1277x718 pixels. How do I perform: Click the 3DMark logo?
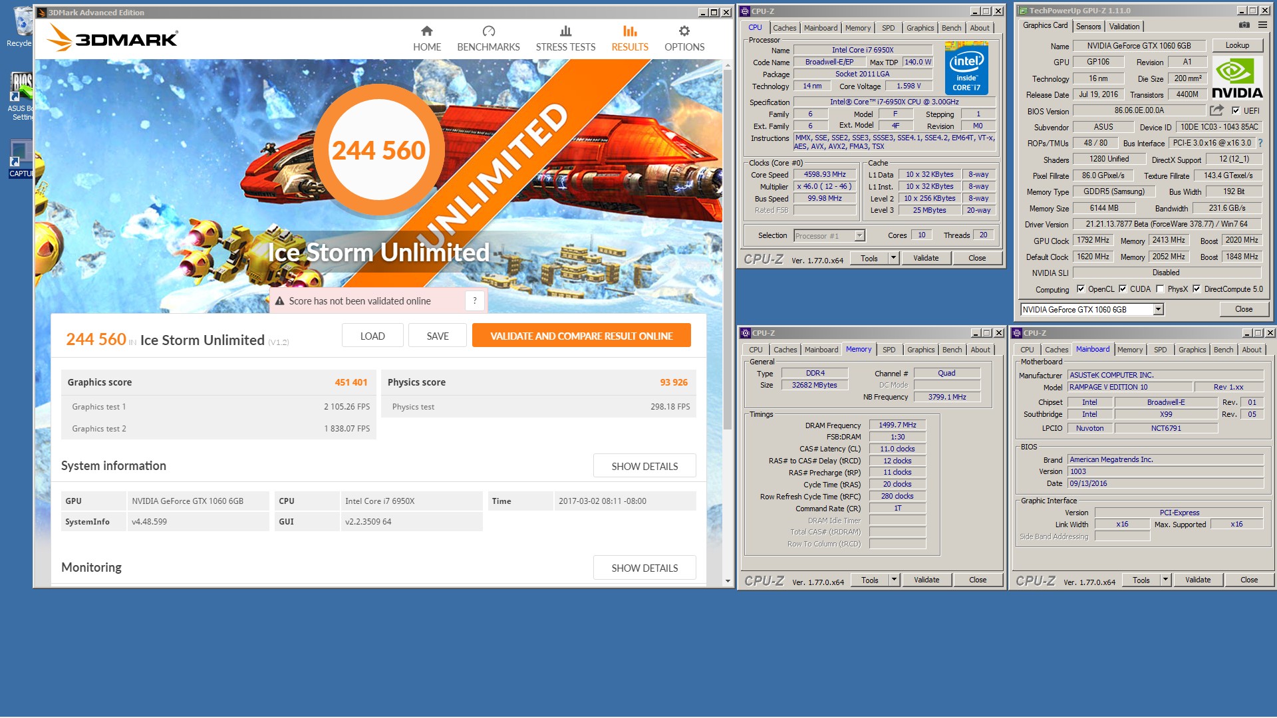(x=112, y=38)
